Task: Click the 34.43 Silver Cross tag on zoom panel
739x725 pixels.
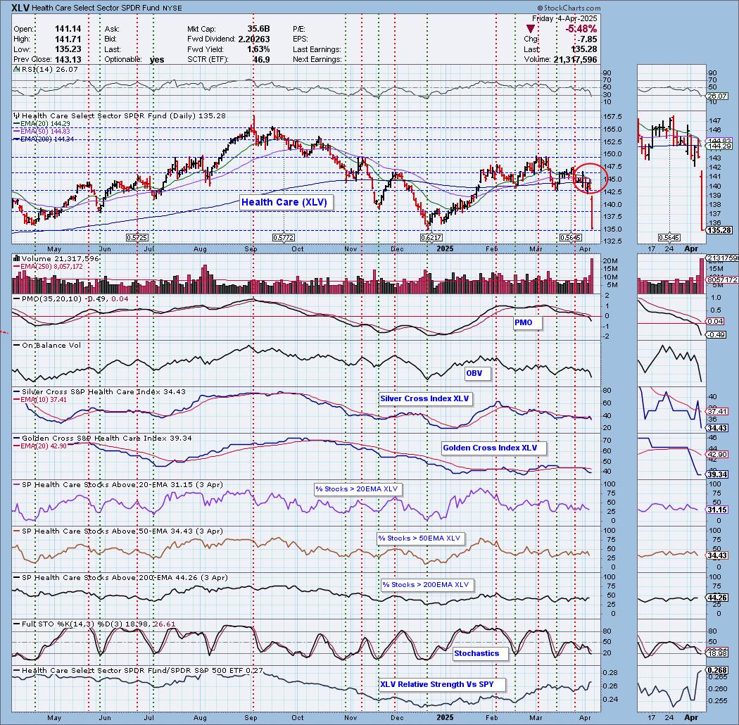Action: (x=717, y=427)
